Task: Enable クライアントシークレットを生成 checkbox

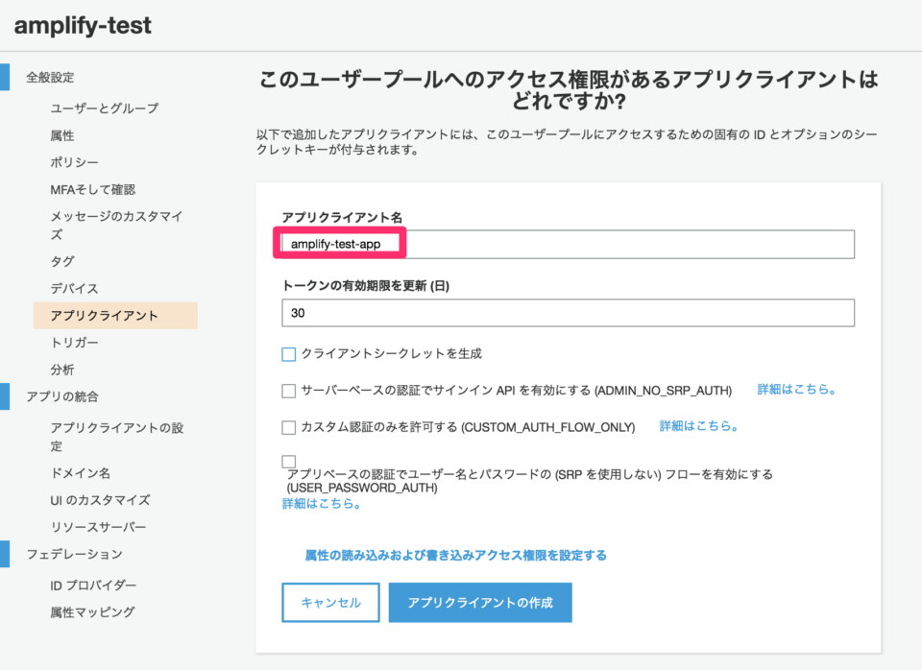Action: point(289,354)
